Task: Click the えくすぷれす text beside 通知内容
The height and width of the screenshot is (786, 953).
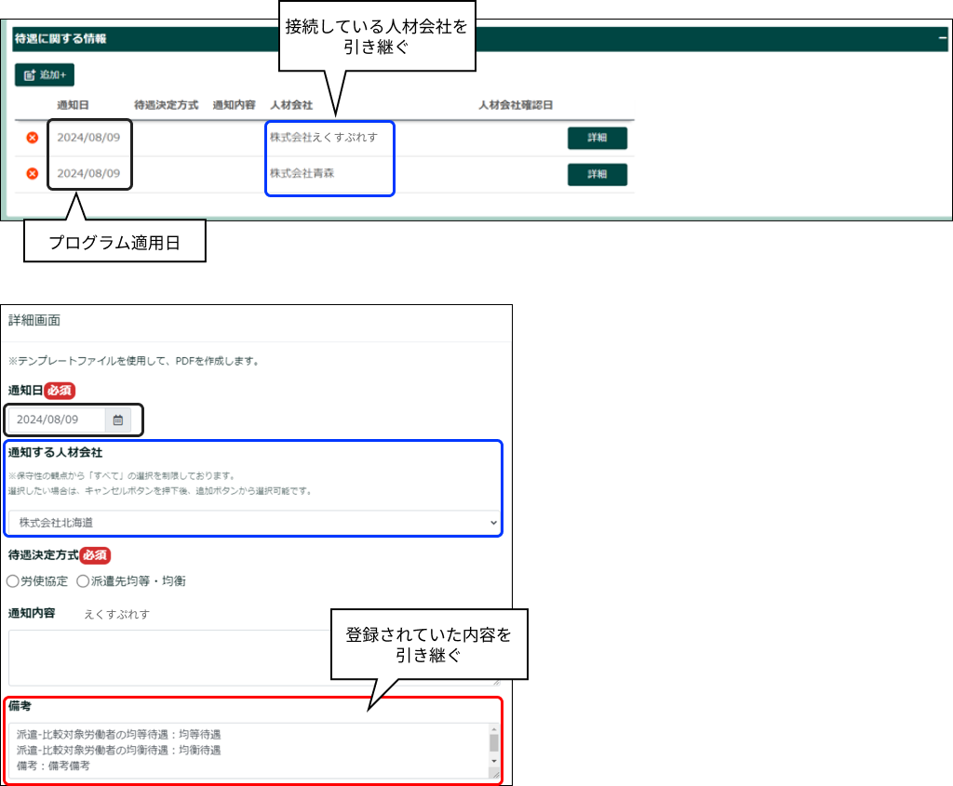Action: click(116, 614)
